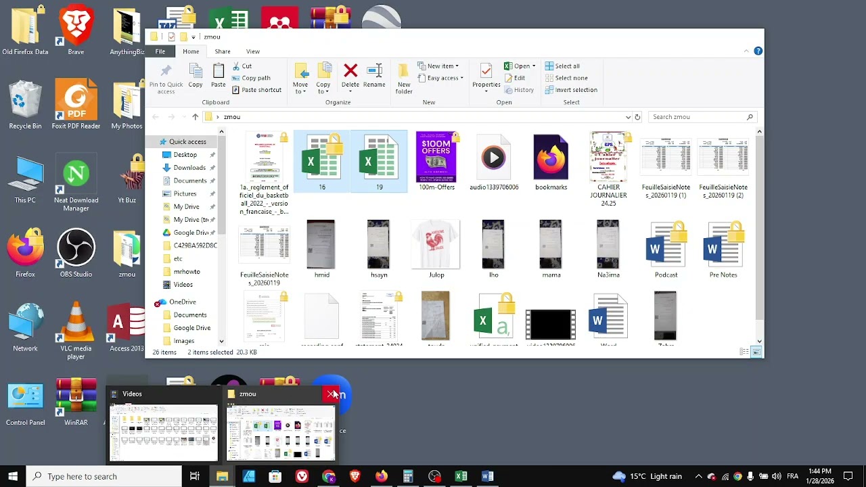Click Invert selection in the ribbon

570,90
